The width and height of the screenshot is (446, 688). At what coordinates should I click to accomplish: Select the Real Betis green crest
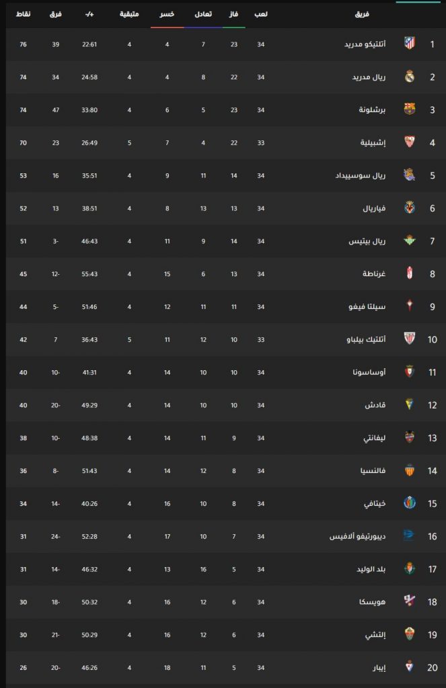point(410,241)
